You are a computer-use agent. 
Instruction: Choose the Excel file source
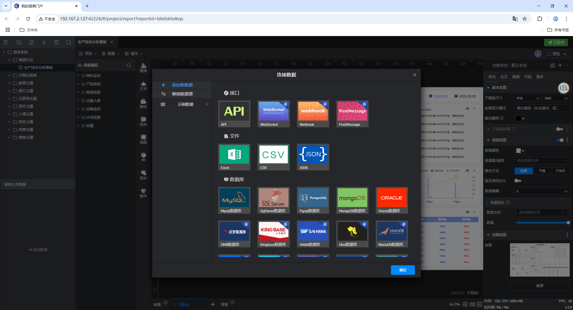point(234,157)
